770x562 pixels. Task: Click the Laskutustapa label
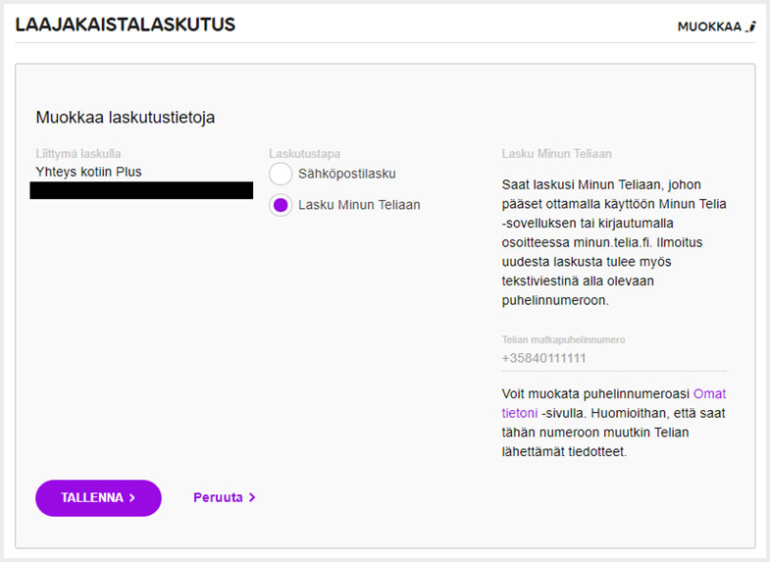tap(304, 154)
